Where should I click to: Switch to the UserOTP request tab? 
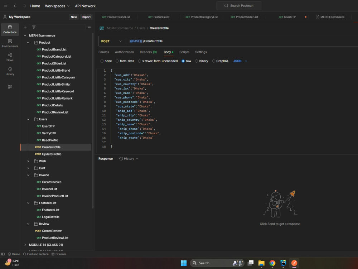287,17
